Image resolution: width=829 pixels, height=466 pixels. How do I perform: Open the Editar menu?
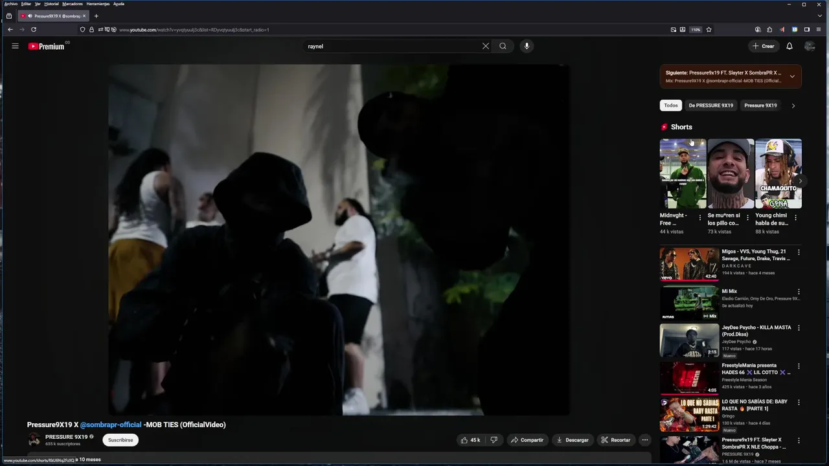(26, 4)
